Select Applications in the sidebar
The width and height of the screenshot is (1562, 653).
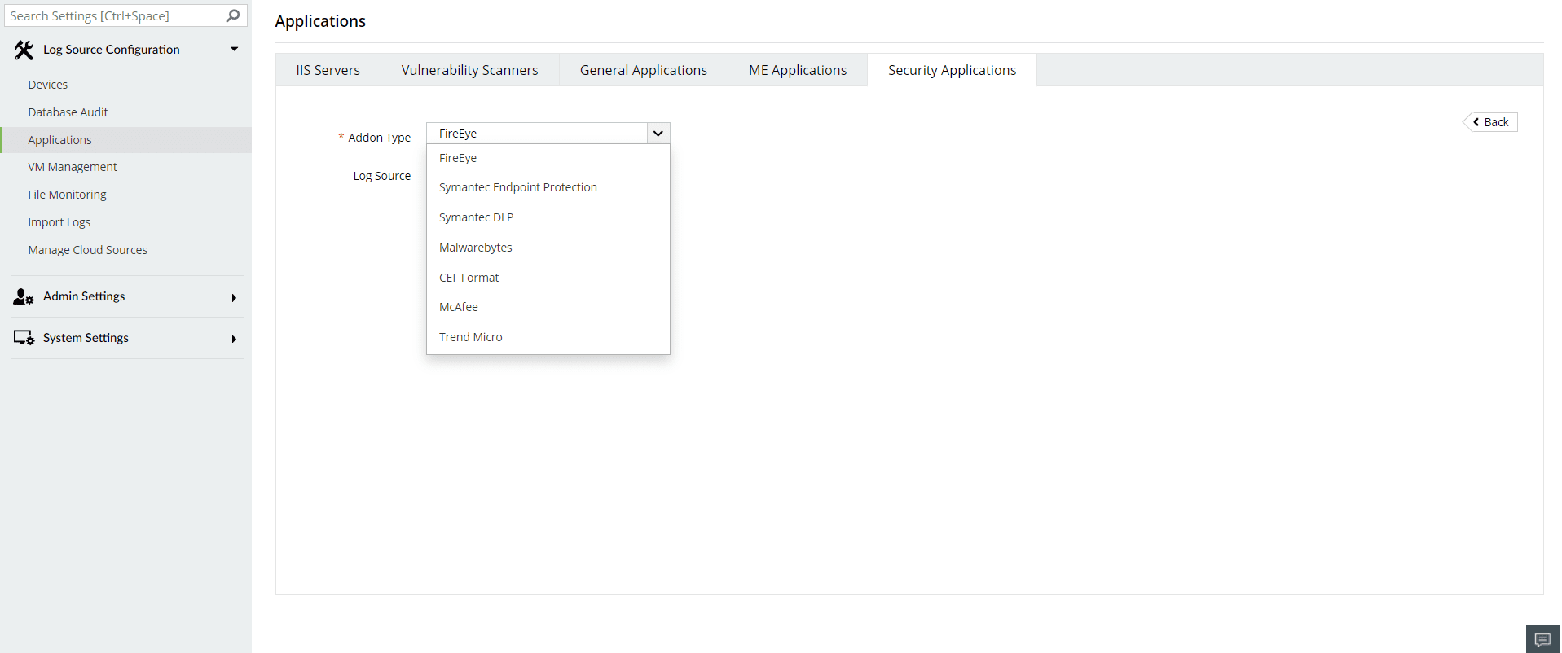point(126,140)
